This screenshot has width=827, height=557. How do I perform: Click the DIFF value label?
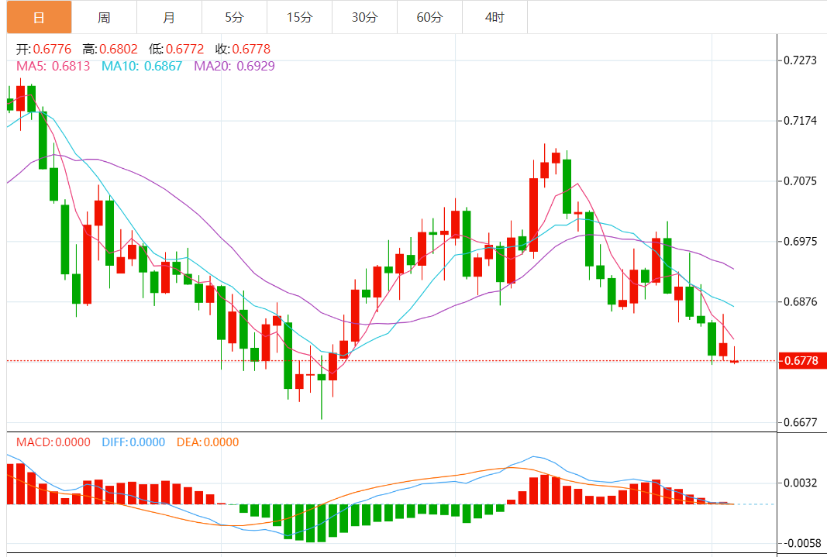[133, 442]
